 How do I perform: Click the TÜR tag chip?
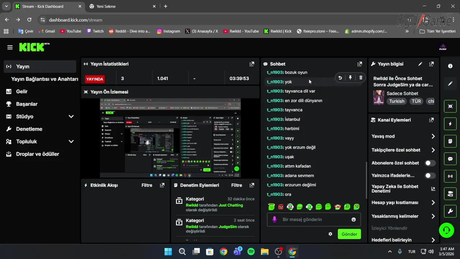point(416,101)
